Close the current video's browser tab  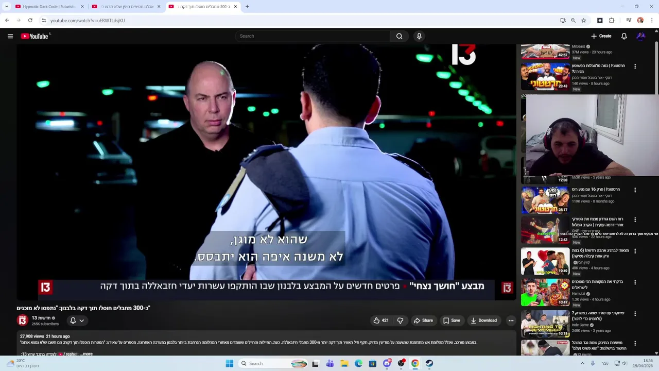235,7
